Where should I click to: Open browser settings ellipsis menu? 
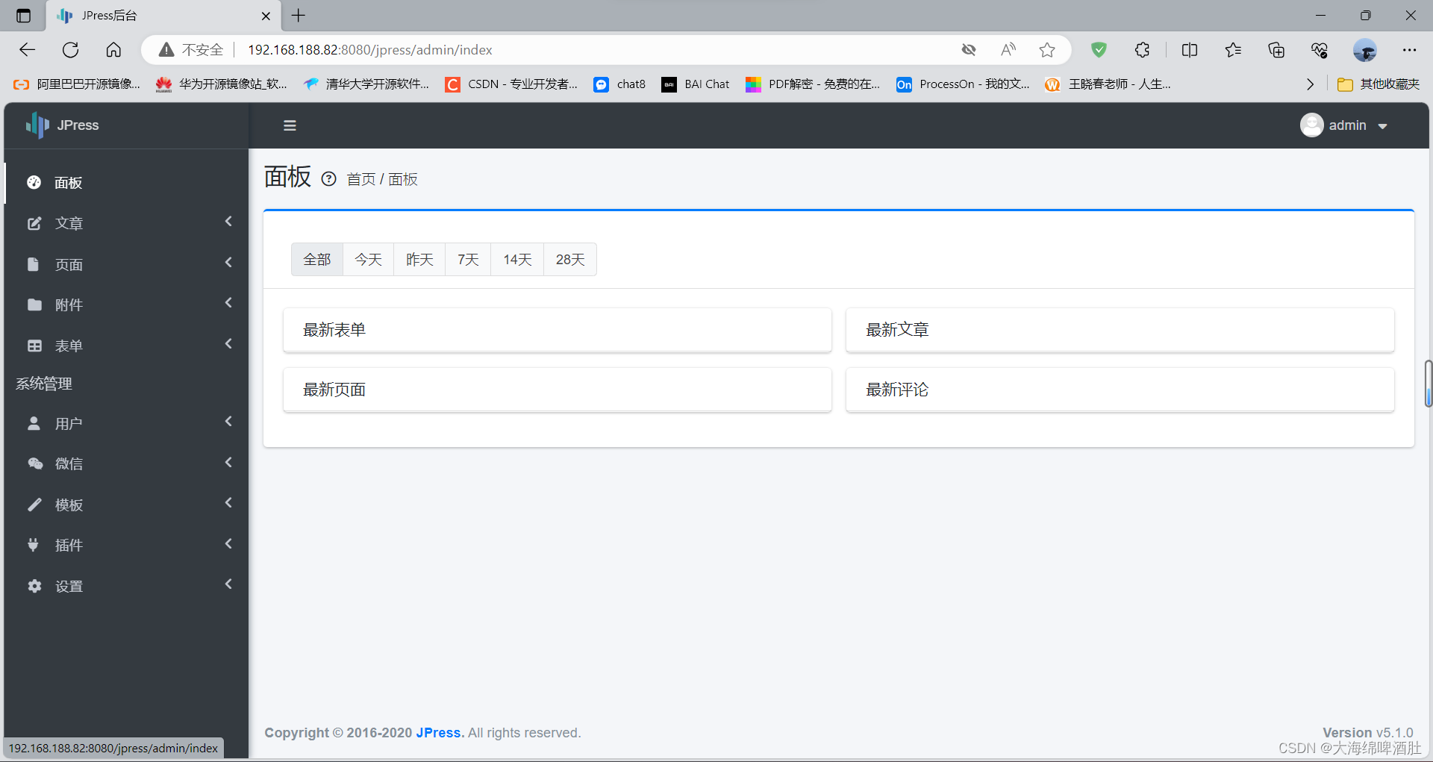tap(1409, 50)
